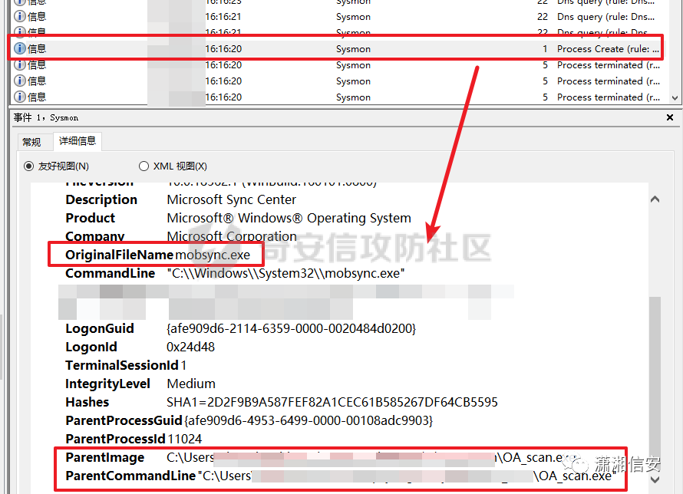This screenshot has width=683, height=494.
Task: Click the LogonId value 0x24d48
Action: [190, 347]
